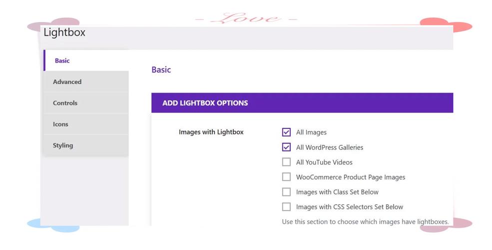Click the purple Basic section heading
Viewport: 492px width, 250px height.
161,70
